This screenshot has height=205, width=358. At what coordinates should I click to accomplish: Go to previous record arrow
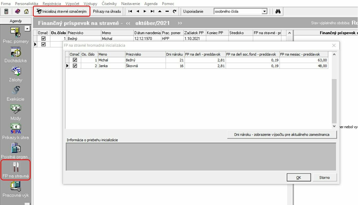pos(138,11)
